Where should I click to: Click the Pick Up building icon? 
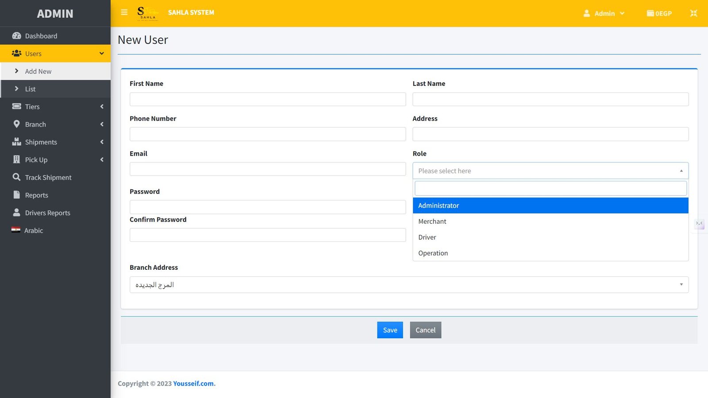point(16,159)
